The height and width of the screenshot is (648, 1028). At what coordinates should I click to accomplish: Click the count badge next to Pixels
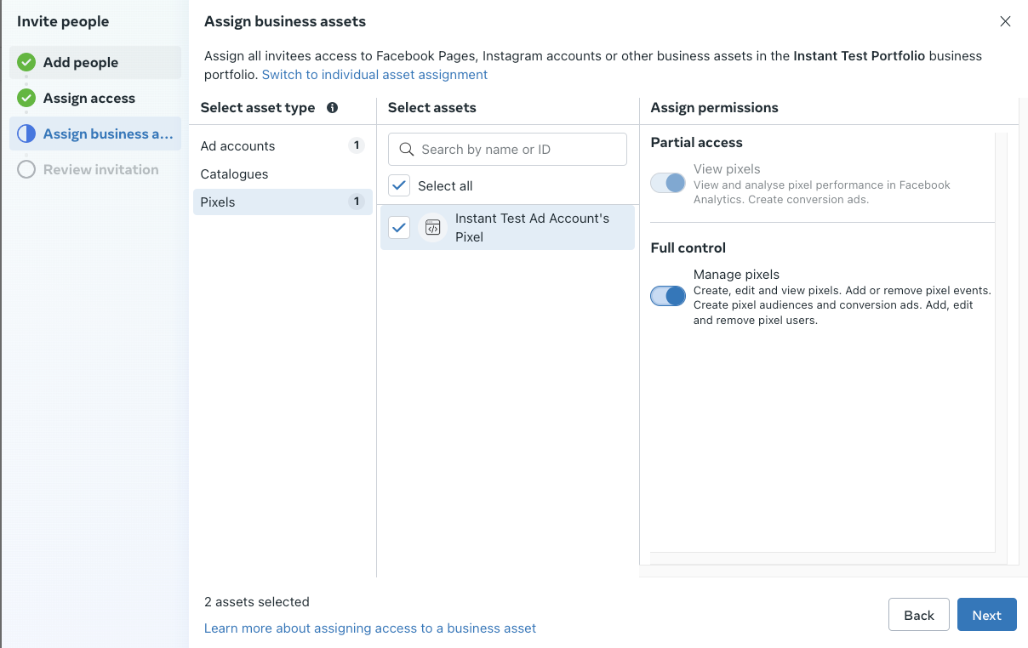click(357, 202)
